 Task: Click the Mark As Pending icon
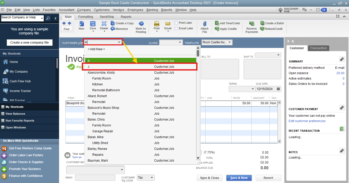[141, 24]
